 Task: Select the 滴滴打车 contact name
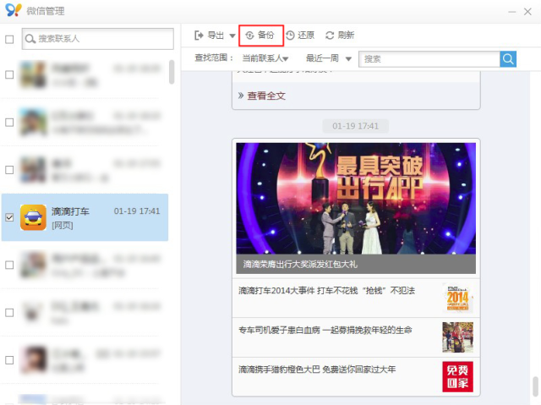coord(70,211)
